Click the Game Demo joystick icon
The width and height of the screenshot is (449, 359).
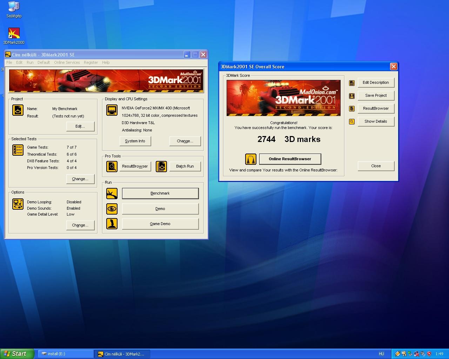tap(112, 224)
